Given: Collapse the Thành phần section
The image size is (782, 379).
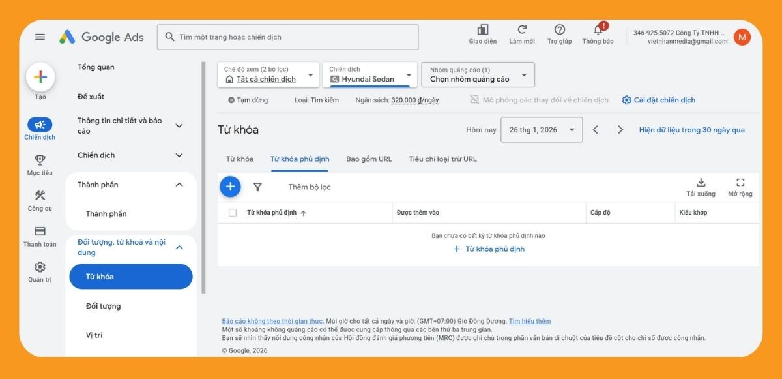Looking at the screenshot, I should click(x=179, y=184).
